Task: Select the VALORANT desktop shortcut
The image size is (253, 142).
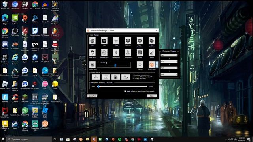Action: pos(45,58)
